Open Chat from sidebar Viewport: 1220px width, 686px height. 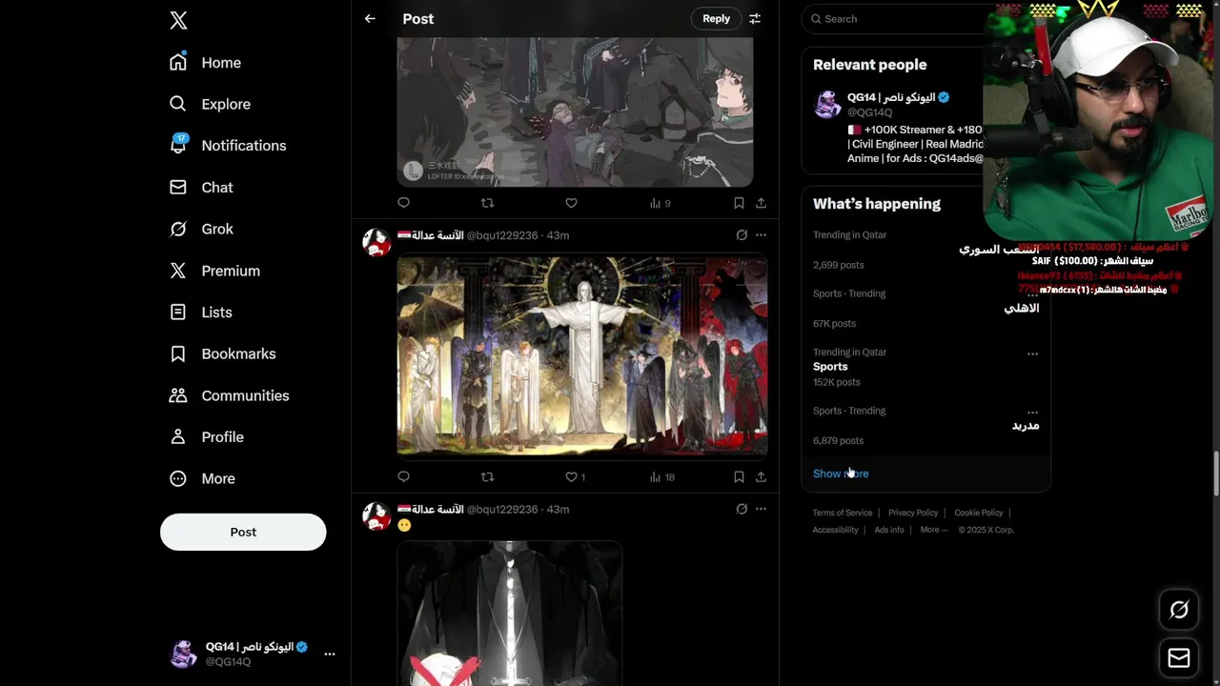coord(200,187)
